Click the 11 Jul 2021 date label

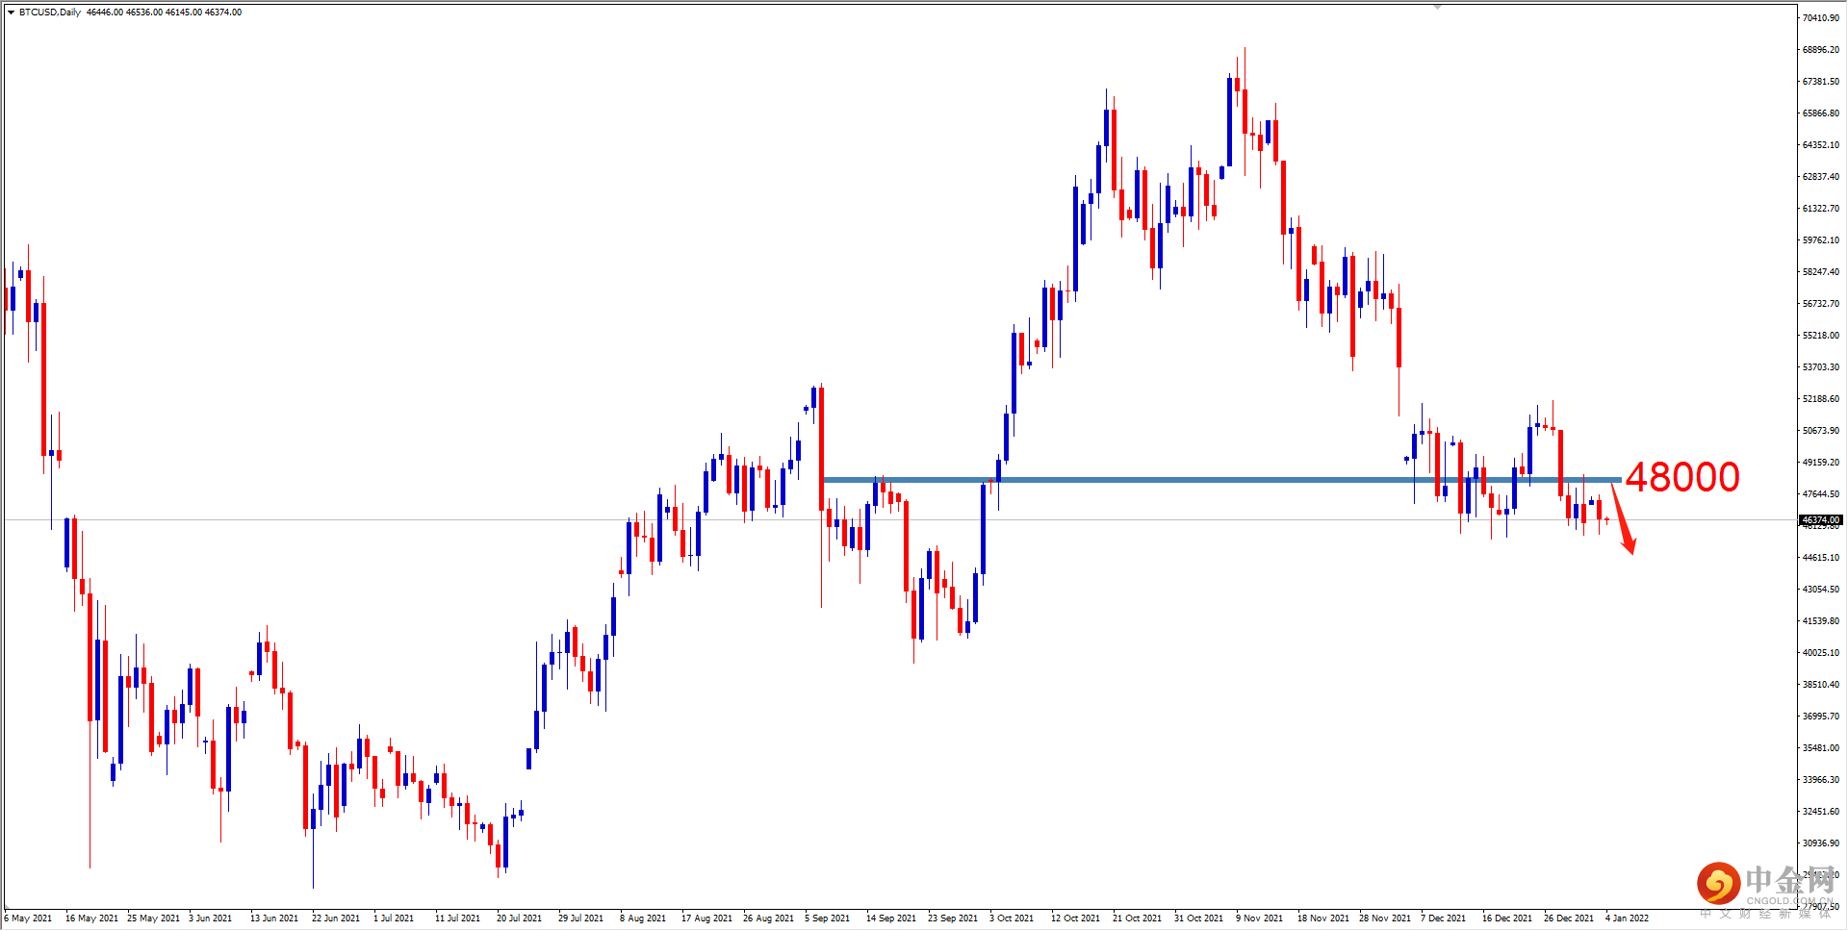[457, 918]
